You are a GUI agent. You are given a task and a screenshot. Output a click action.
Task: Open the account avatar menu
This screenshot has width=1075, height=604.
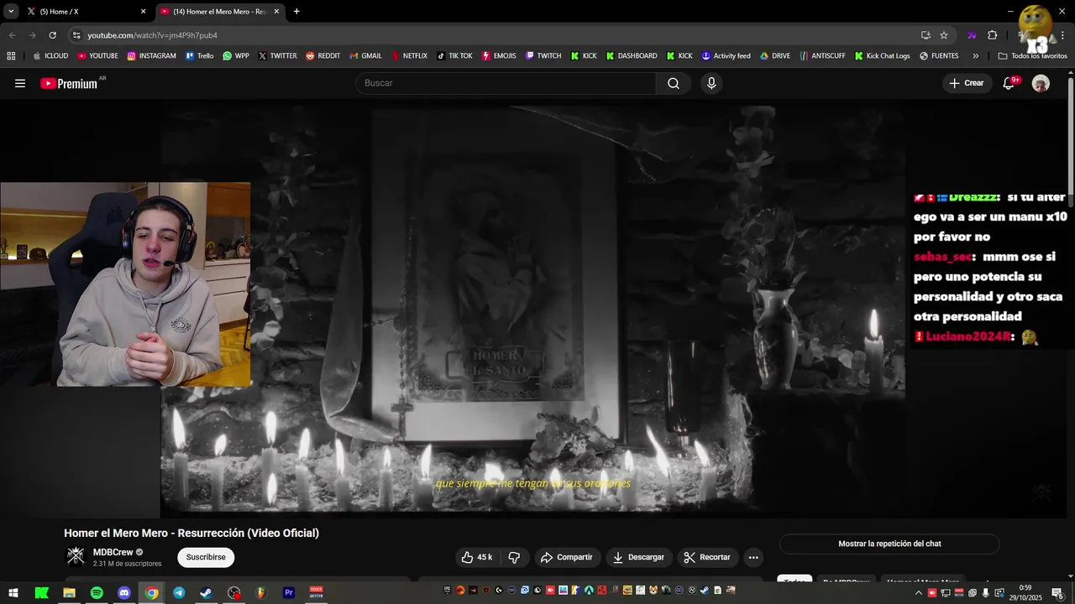[1041, 83]
